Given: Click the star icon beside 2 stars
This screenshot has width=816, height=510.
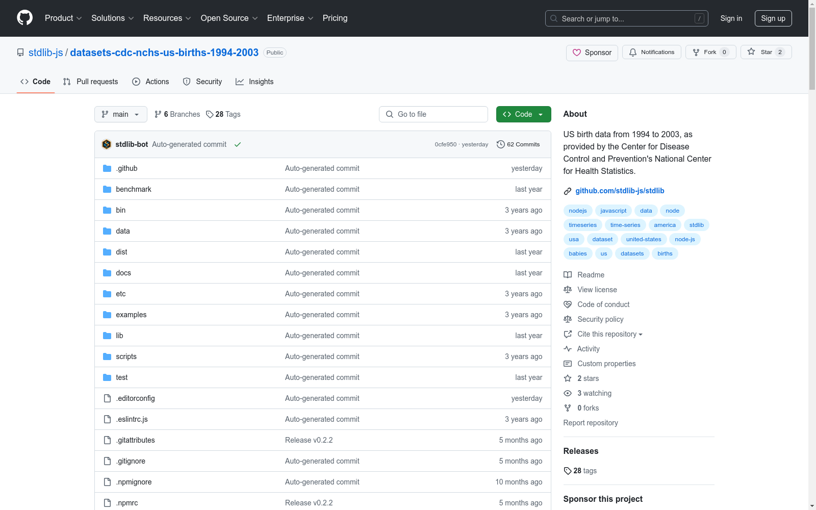Looking at the screenshot, I should (568, 378).
